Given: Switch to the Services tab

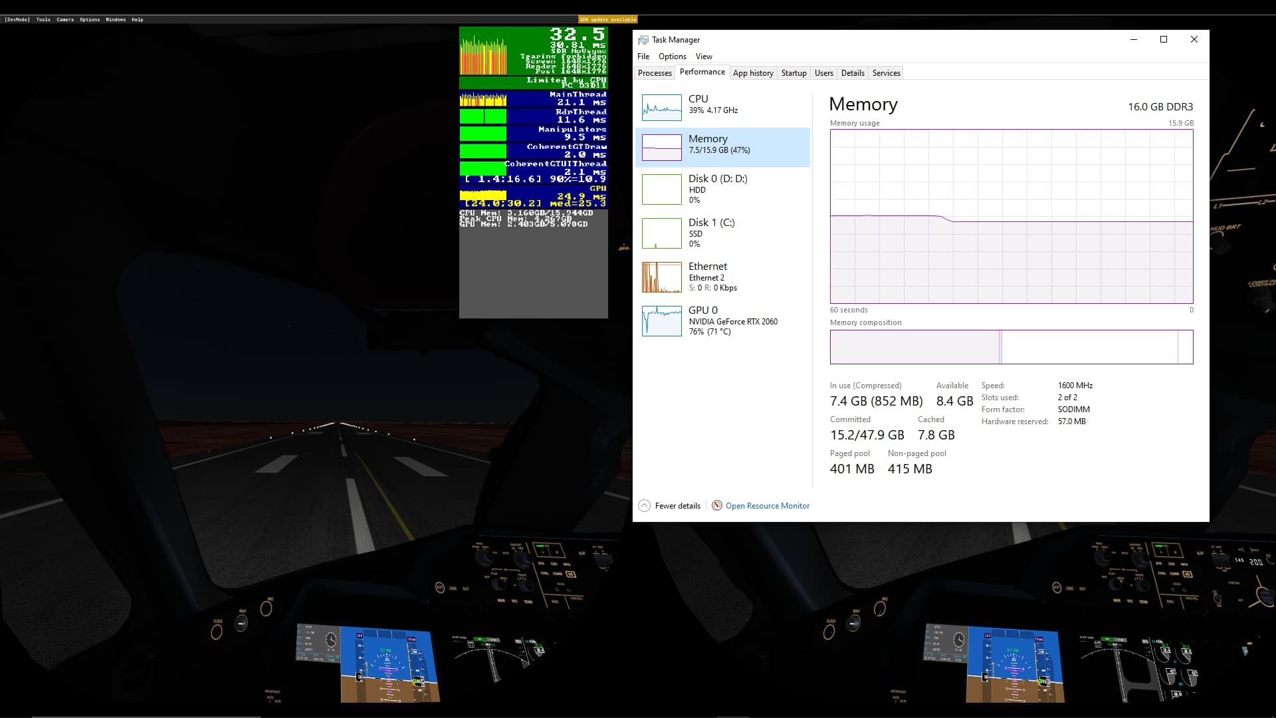Looking at the screenshot, I should [x=886, y=73].
